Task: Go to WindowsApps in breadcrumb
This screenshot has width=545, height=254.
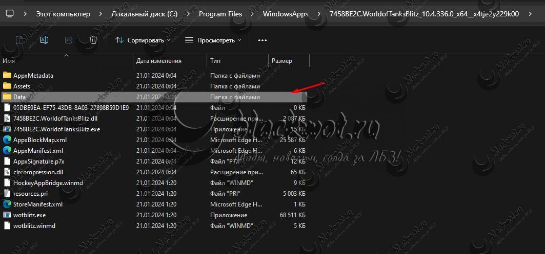Action: coord(286,14)
